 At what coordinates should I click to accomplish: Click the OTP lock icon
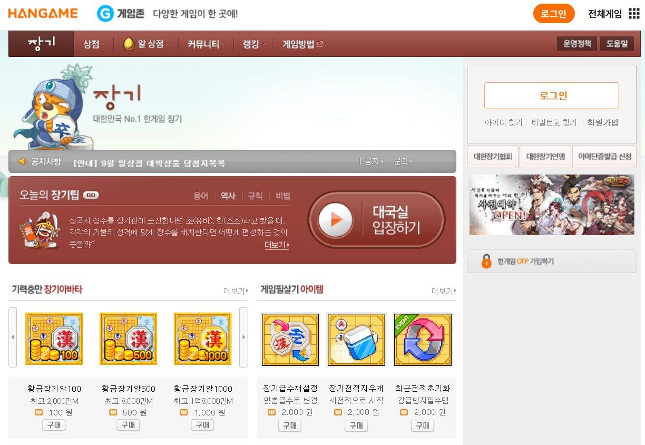coord(486,261)
